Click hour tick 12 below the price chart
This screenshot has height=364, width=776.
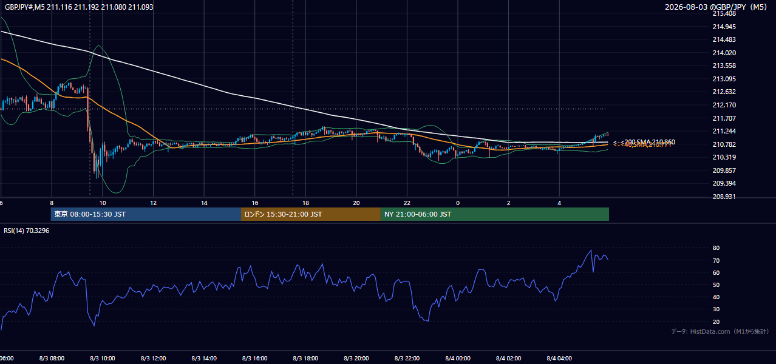pyautogui.click(x=153, y=203)
